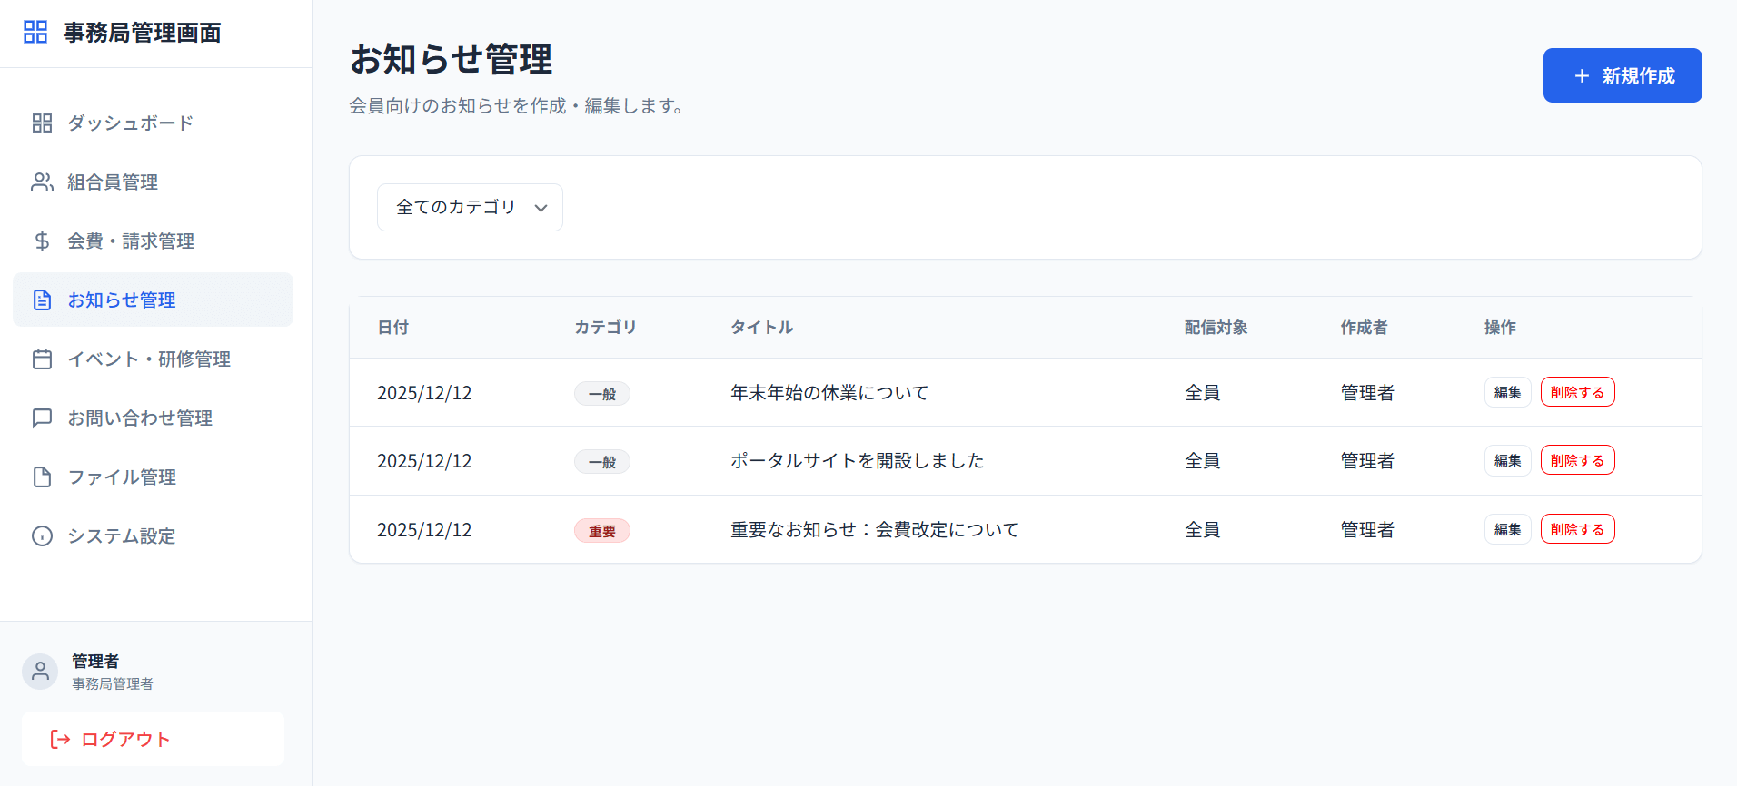Click the grid logo icon beside 事務局管理画面
Image resolution: width=1737 pixels, height=786 pixels.
35,33
